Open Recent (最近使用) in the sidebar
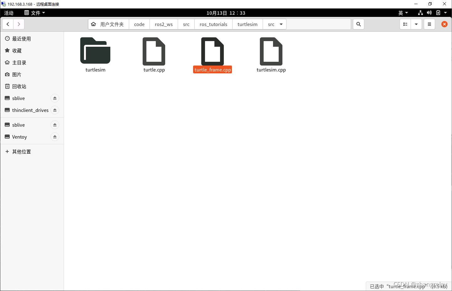 pyautogui.click(x=32, y=39)
